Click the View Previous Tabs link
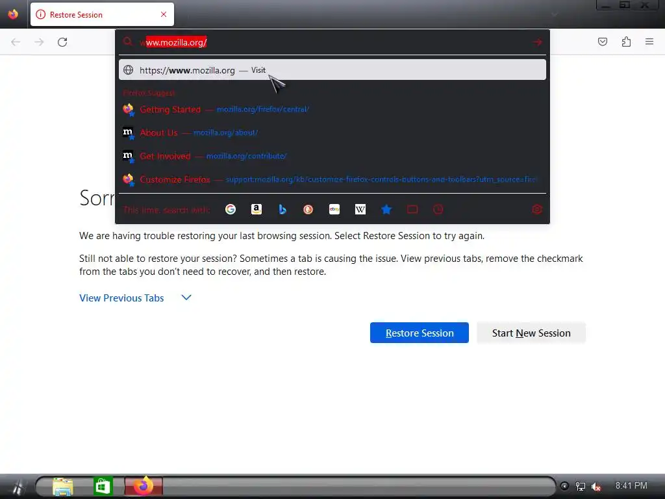 (x=121, y=298)
